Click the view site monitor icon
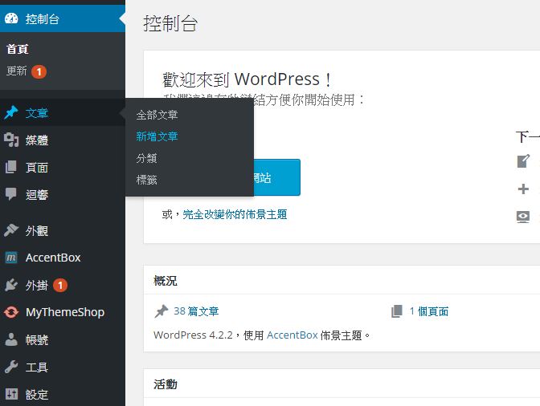 [x=523, y=217]
